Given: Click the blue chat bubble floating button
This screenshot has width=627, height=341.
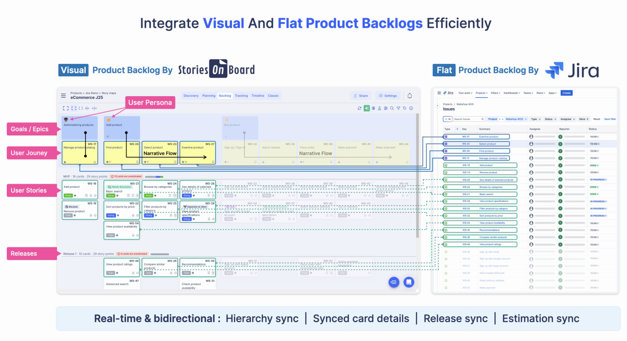Looking at the screenshot, I should click(x=409, y=282).
